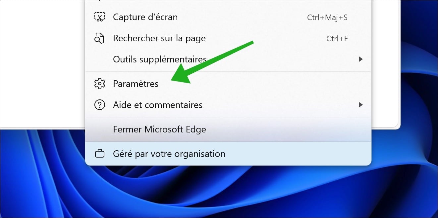Choose Rechercher sur la page from menu

(228, 38)
